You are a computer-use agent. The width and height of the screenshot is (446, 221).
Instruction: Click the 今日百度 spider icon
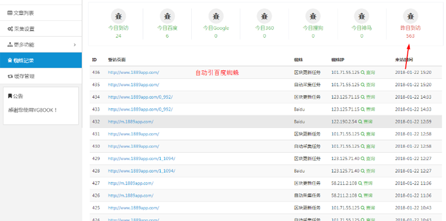[x=167, y=16]
